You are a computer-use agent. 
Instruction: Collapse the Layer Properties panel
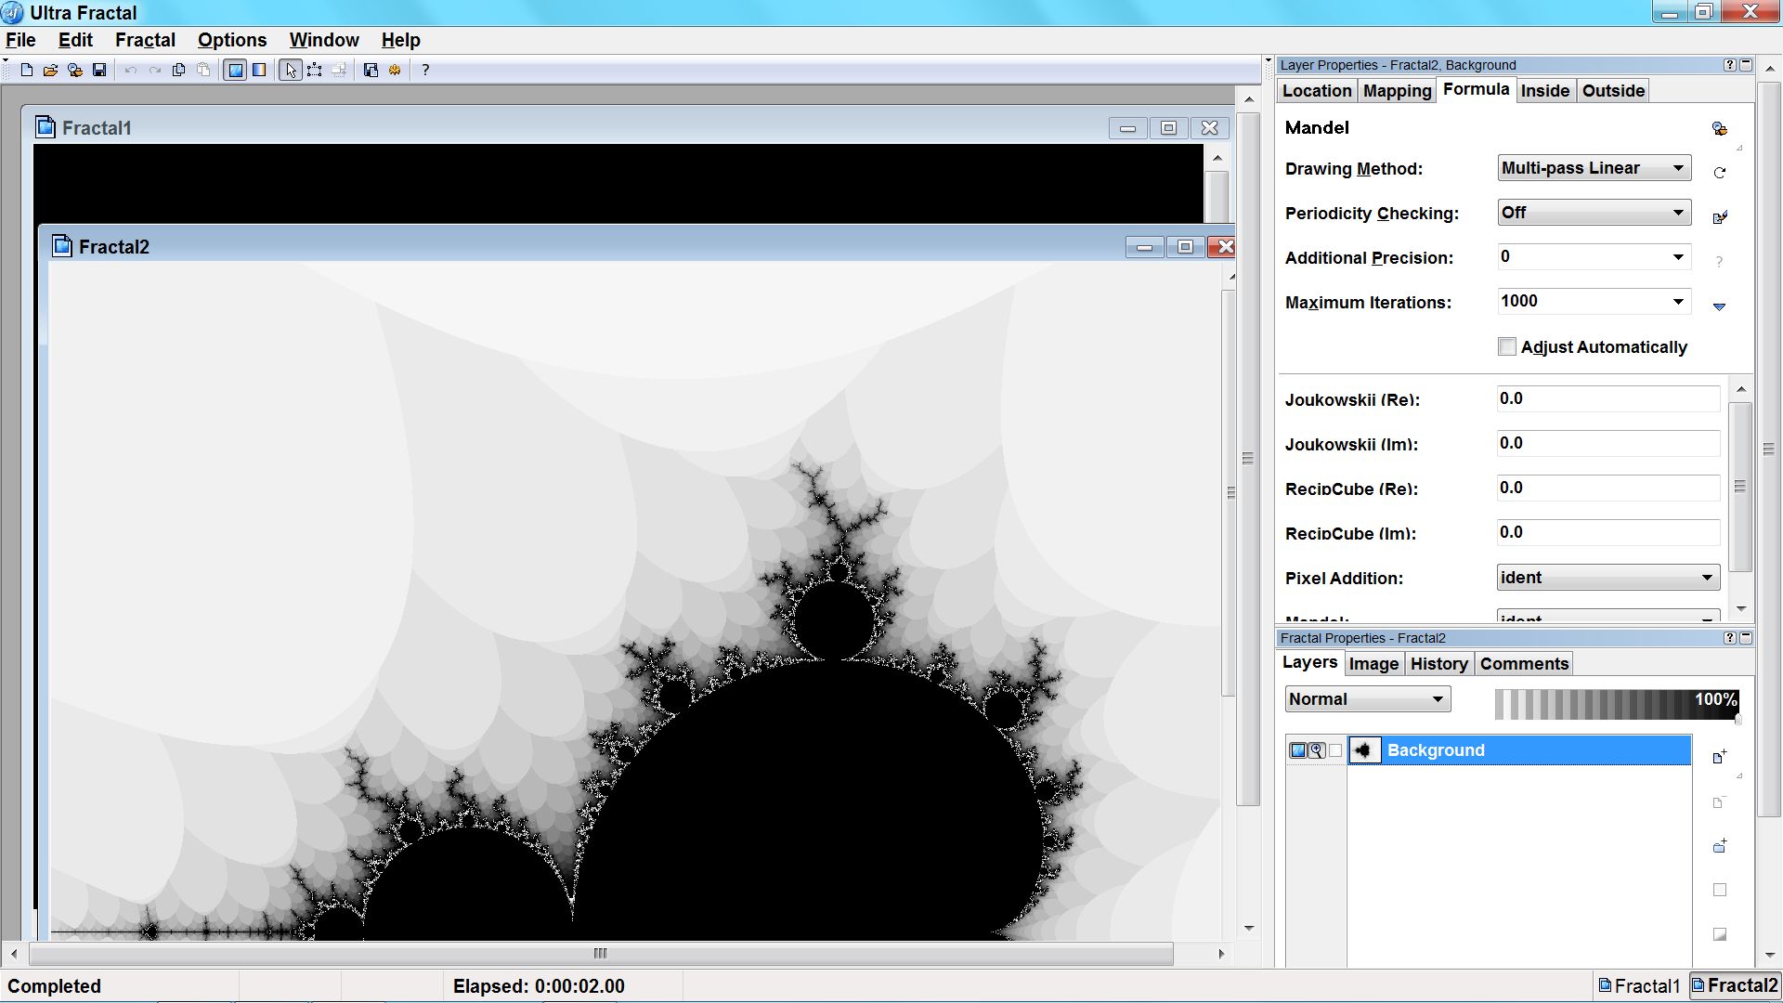click(x=1746, y=65)
